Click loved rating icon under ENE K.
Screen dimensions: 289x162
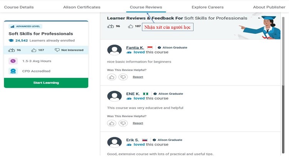click(129, 98)
